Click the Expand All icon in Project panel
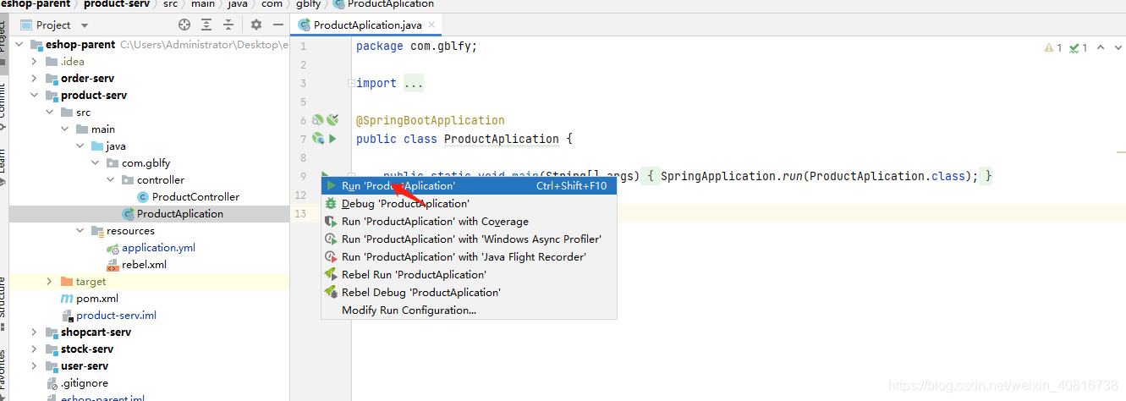The image size is (1126, 401). coord(206,25)
